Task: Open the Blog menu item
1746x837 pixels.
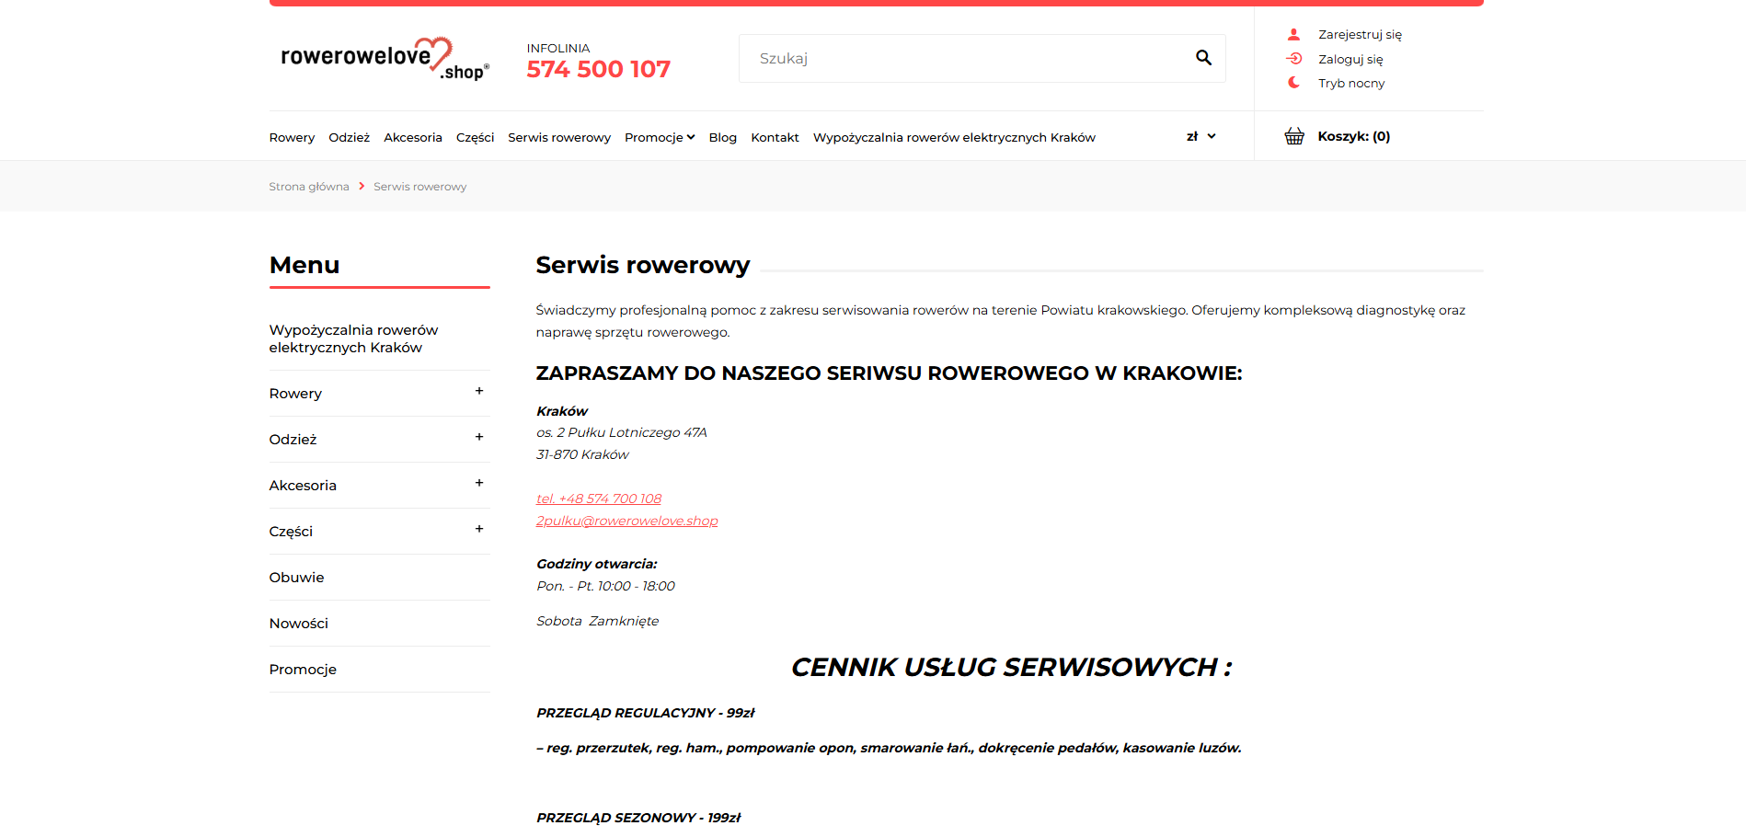Action: [x=722, y=136]
